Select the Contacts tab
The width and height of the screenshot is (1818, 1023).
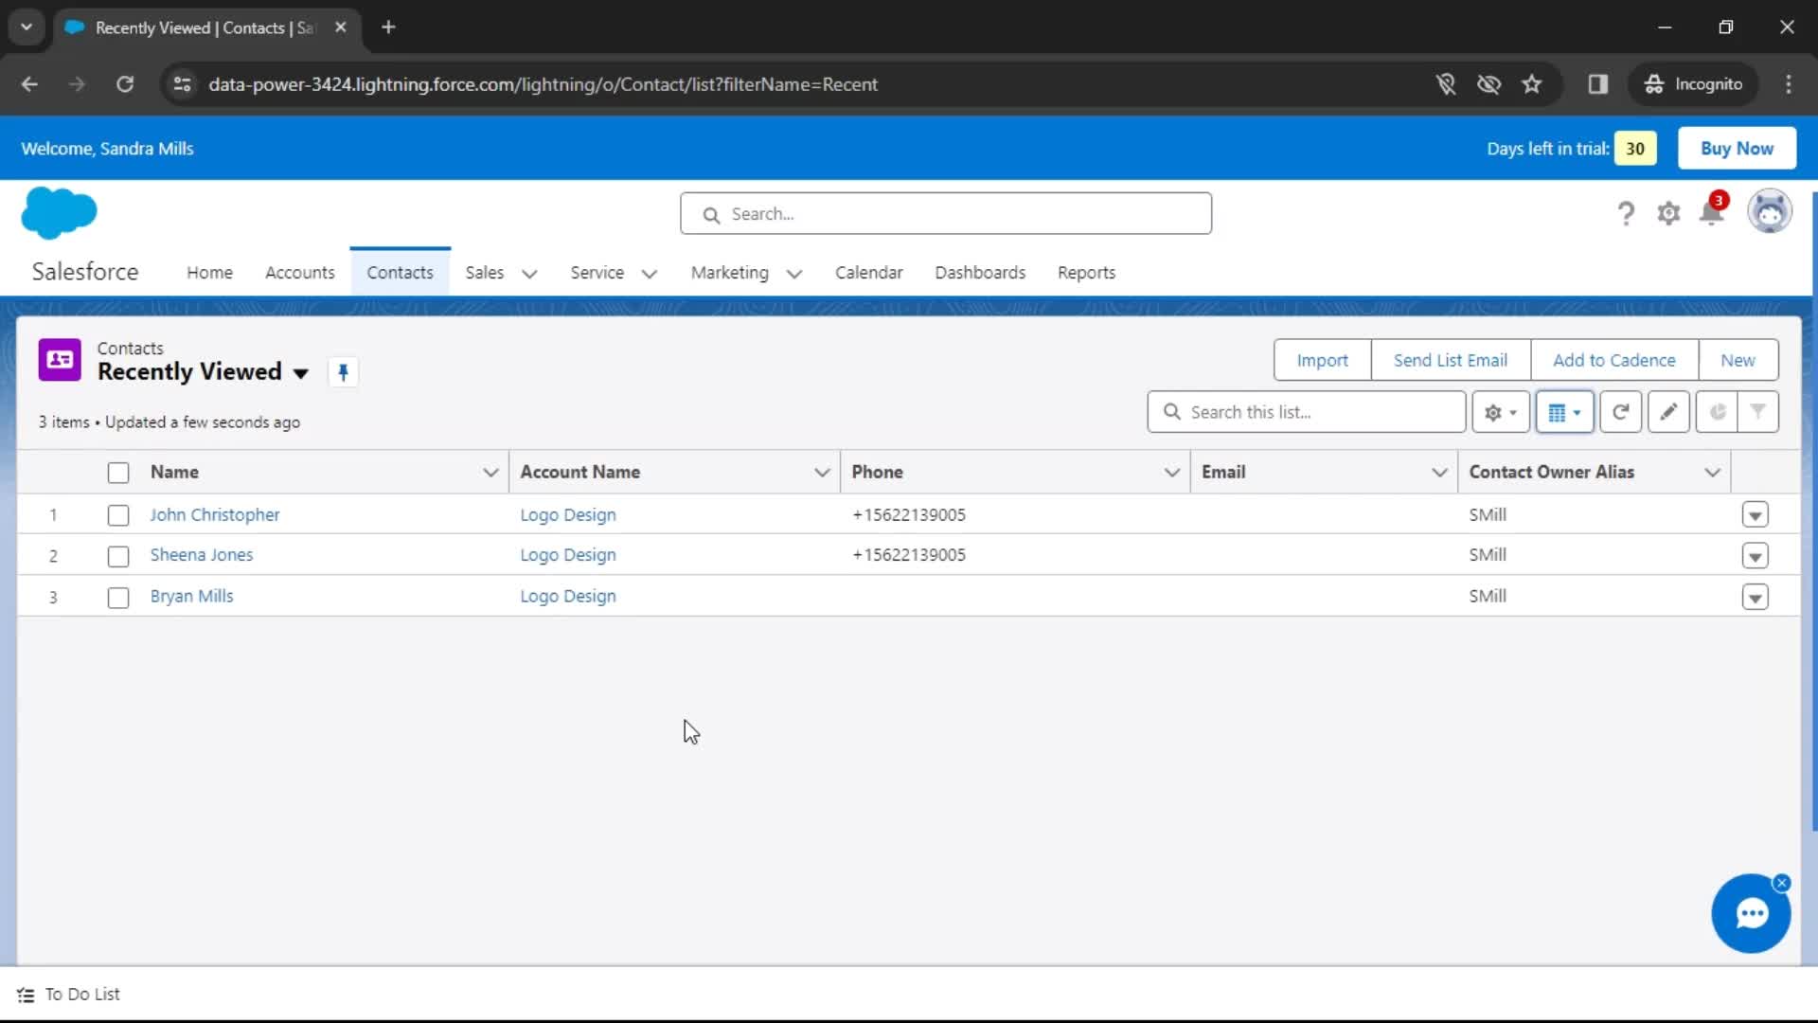(x=400, y=273)
